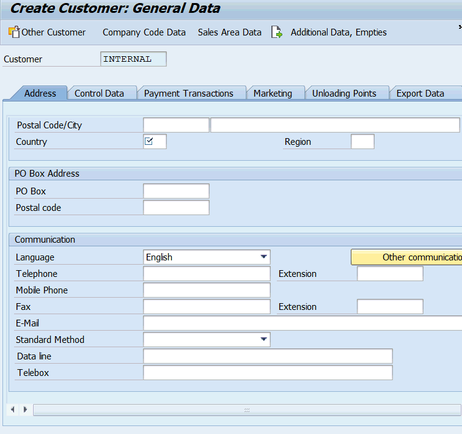This screenshot has width=462, height=434.
Task: Expand the Language dropdown
Action: (x=264, y=257)
